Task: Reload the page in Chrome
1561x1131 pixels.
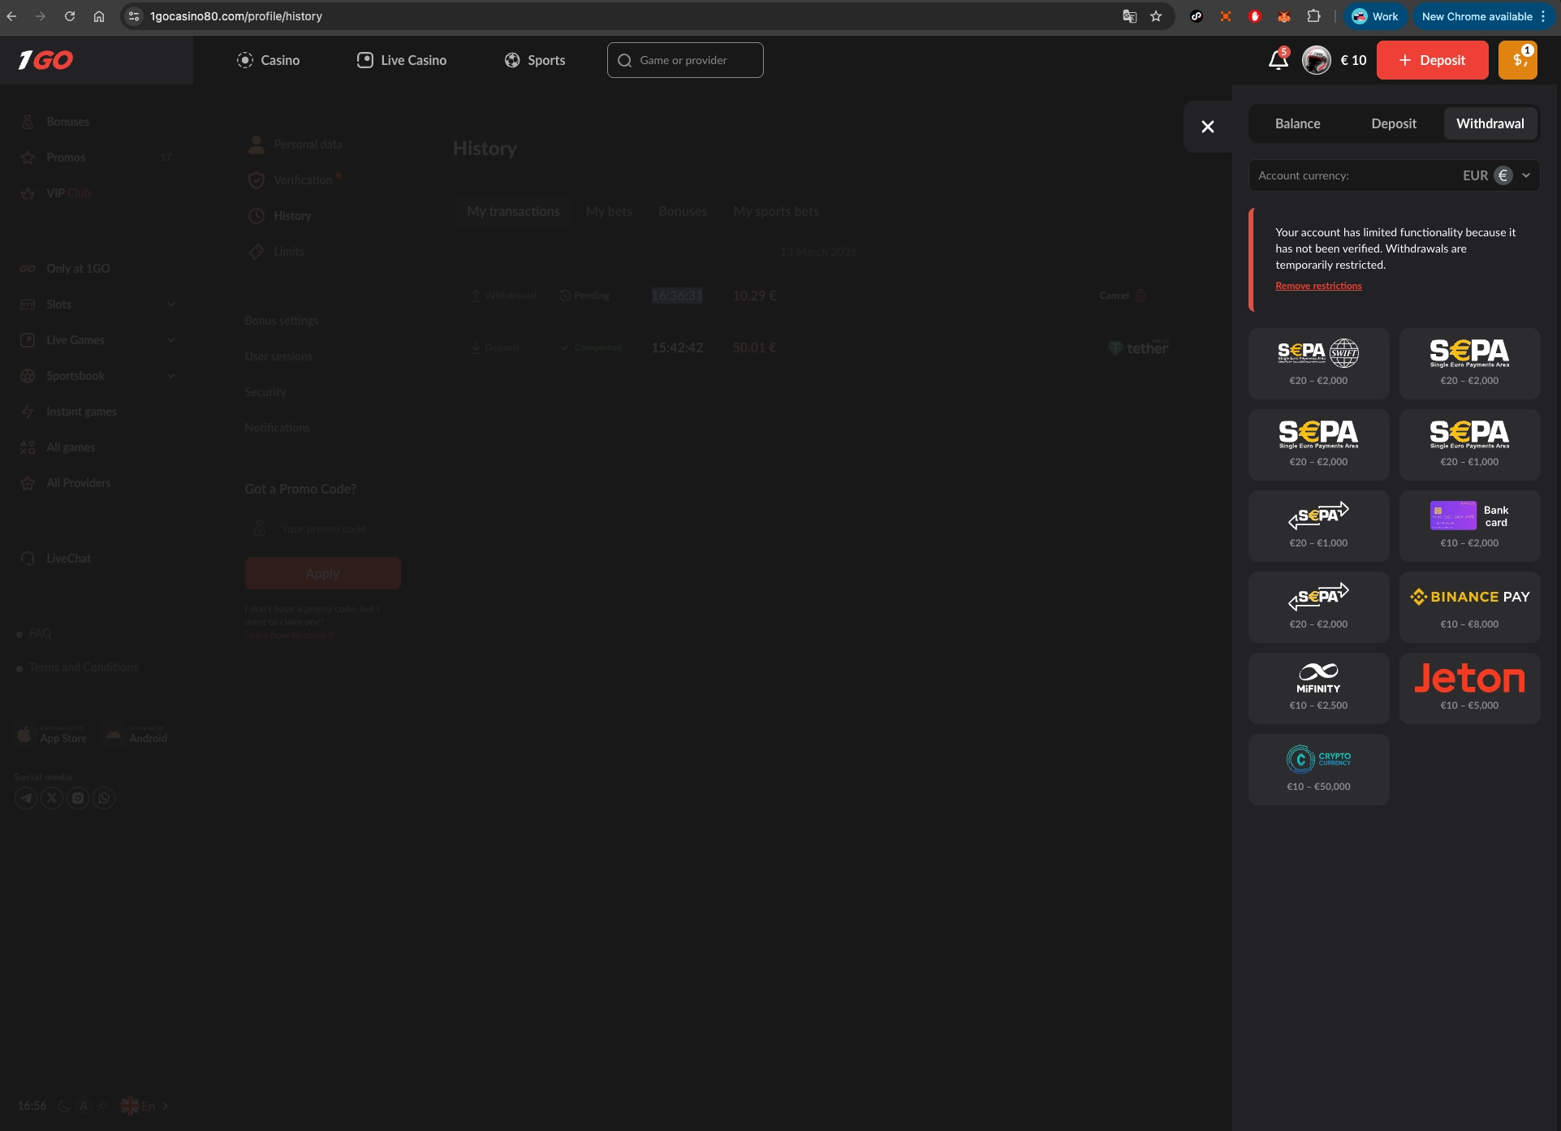Action: [70, 16]
